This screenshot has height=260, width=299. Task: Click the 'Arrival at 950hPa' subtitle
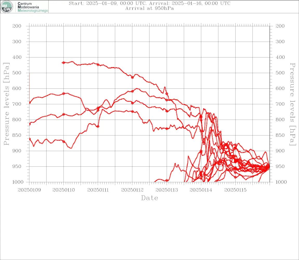(x=149, y=8)
